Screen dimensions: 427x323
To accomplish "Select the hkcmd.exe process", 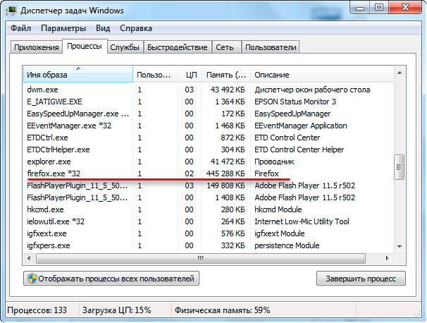I will click(x=209, y=209).
